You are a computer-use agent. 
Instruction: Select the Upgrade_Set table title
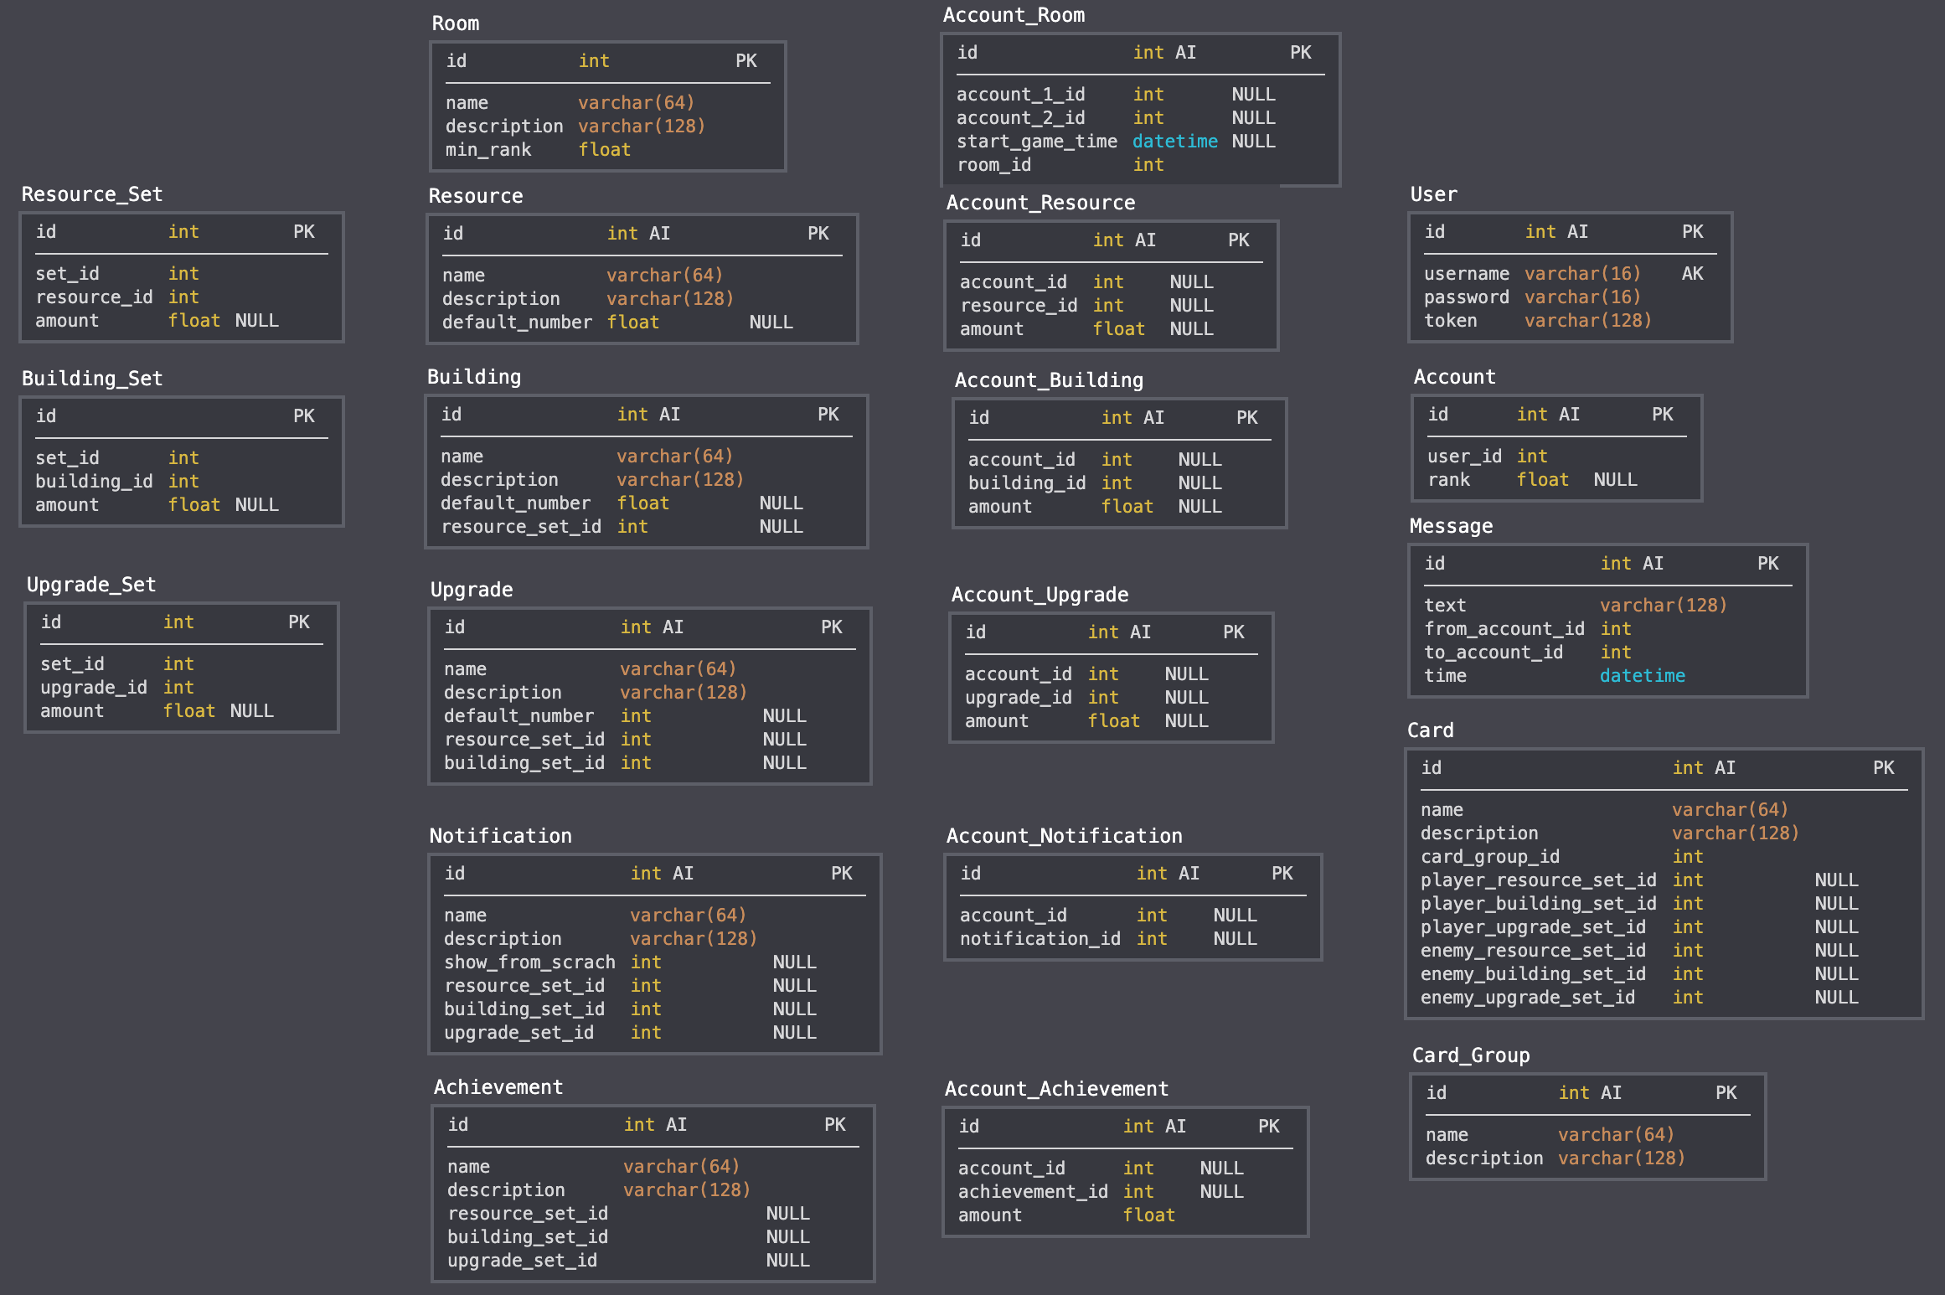[90, 585]
